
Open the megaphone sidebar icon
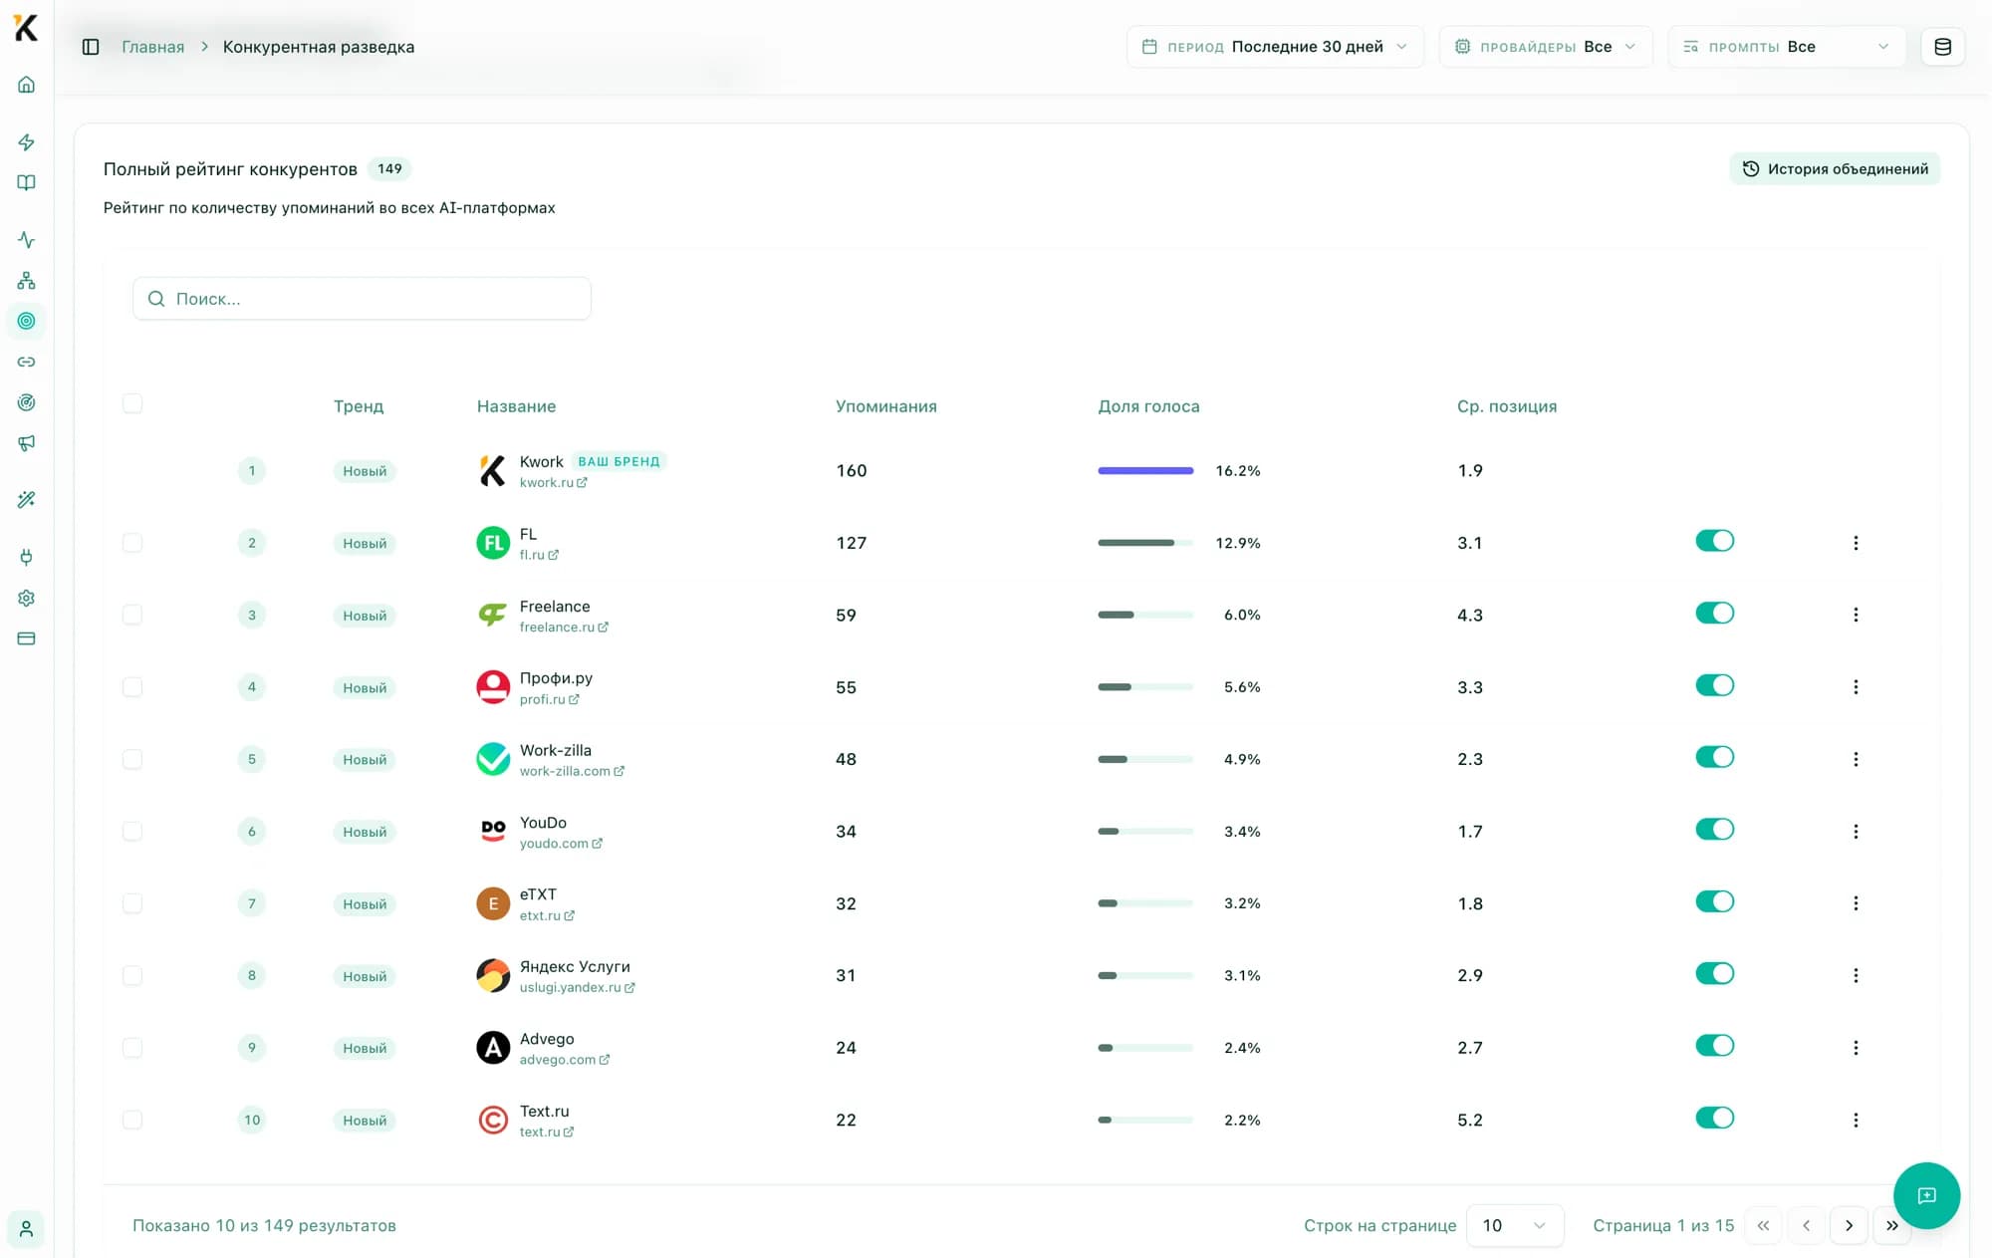click(27, 443)
